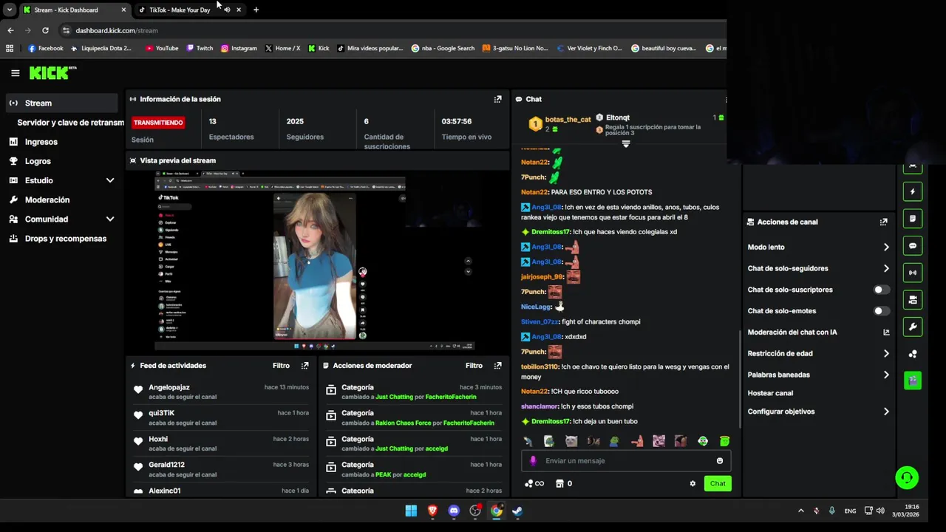Open the Twitch bookmark

coord(200,48)
